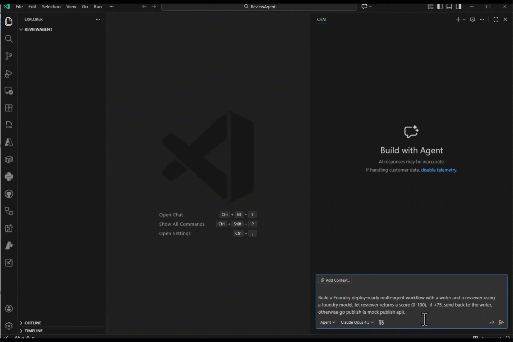This screenshot has height=342, width=513.
Task: Toggle the bottom Panel visibility
Action: 449,6
